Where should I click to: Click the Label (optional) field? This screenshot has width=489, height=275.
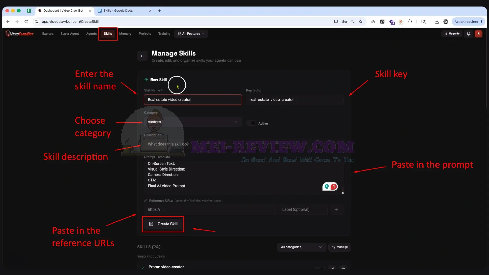[303, 209]
